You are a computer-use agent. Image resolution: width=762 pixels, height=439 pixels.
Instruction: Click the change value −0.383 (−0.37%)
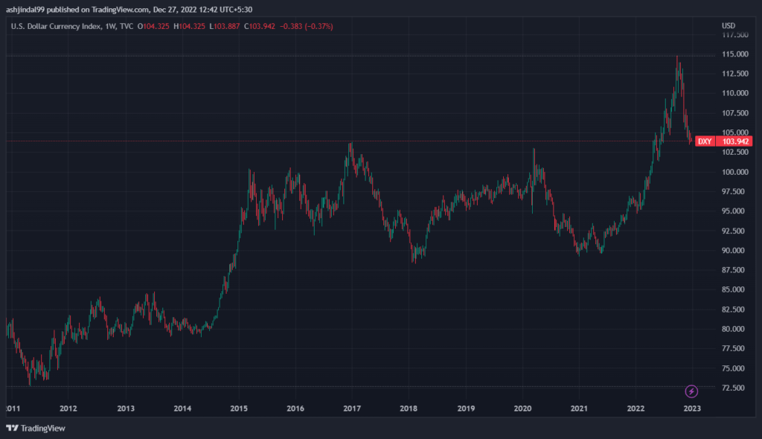click(306, 26)
